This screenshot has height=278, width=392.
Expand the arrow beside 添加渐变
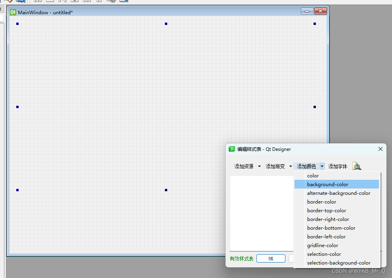[x=291, y=166]
